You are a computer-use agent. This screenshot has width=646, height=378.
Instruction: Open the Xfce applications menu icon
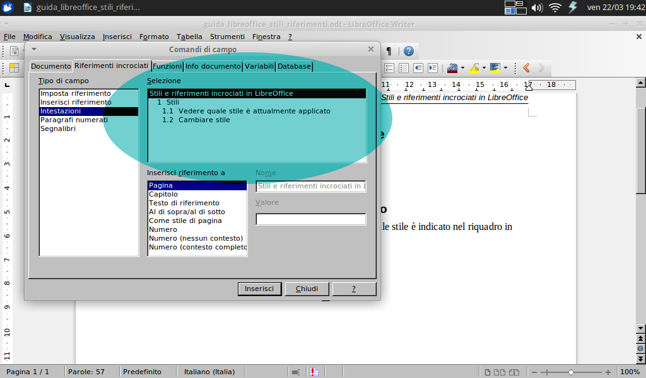click(8, 8)
